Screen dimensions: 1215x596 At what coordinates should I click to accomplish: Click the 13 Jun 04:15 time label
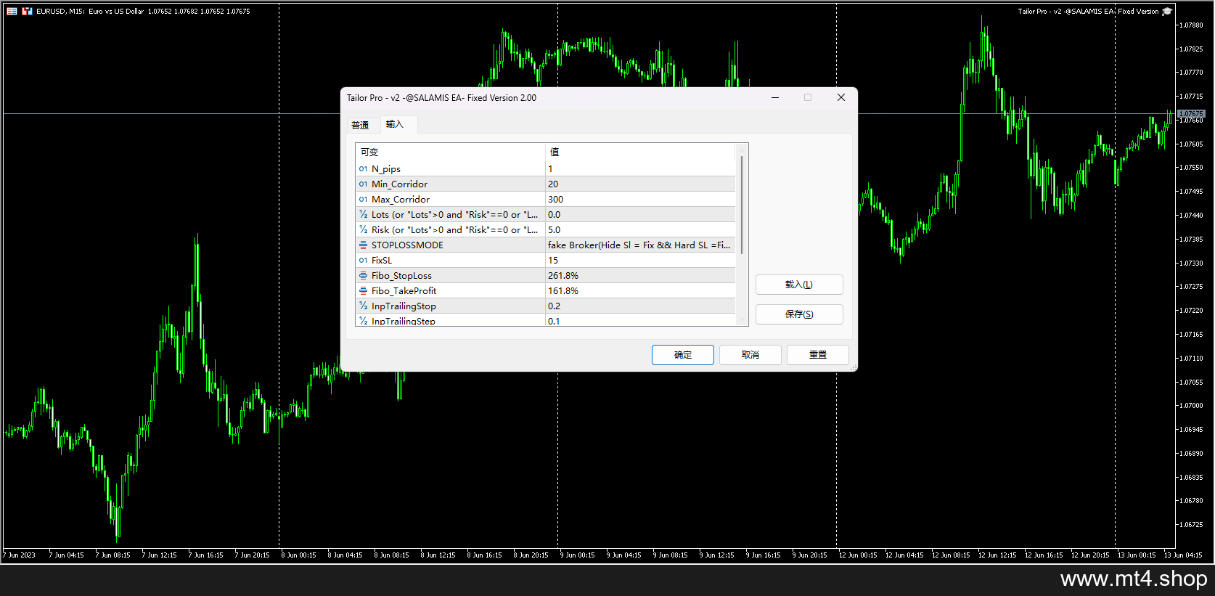coord(1183,555)
